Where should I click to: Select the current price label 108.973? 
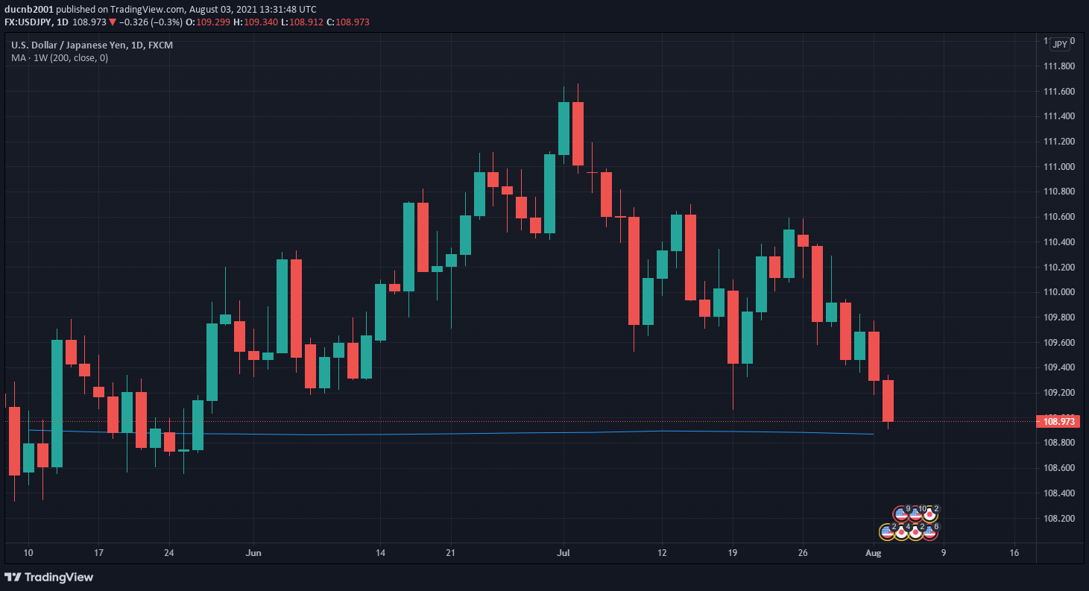[1059, 421]
